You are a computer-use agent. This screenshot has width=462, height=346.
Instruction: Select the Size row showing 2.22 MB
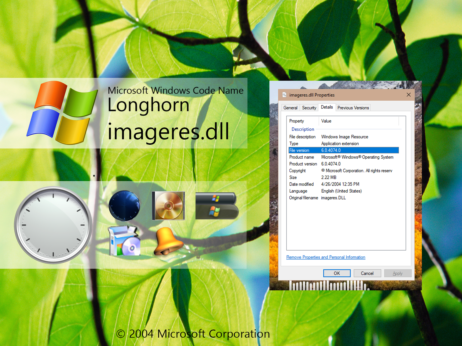[344, 177]
